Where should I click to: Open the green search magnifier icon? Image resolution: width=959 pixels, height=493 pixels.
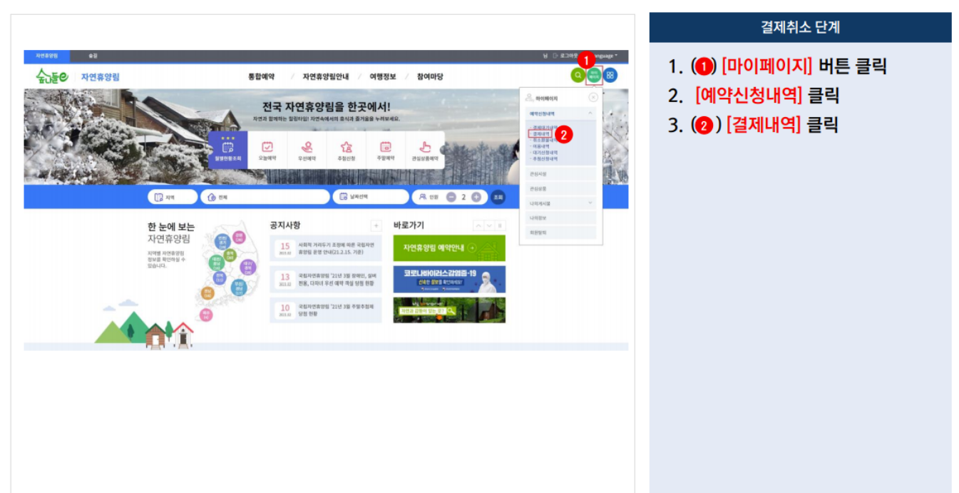point(577,75)
